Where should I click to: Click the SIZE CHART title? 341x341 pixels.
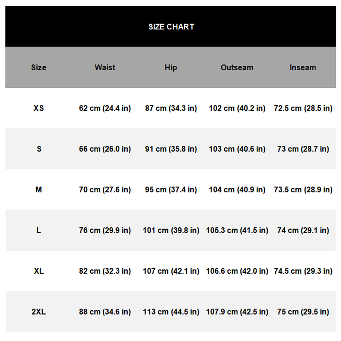(171, 26)
